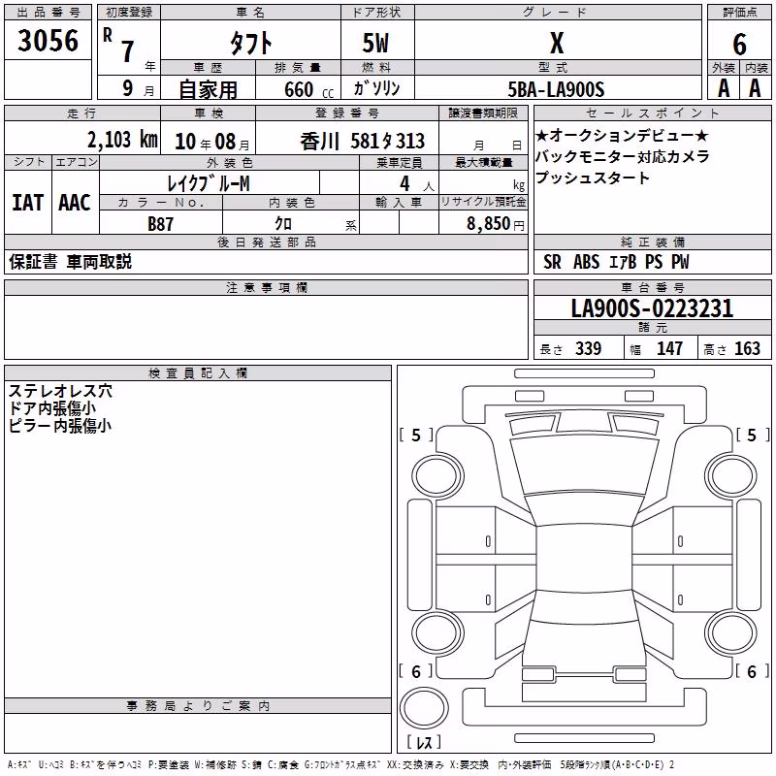Click exterior color レイクブルーM
Screen dimensions: 776x776
[209, 183]
